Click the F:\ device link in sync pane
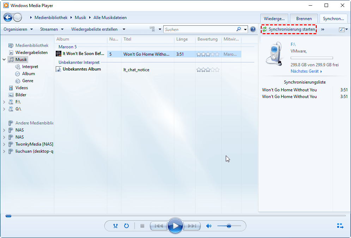Viewport: 351px width, 238px height. point(293,44)
